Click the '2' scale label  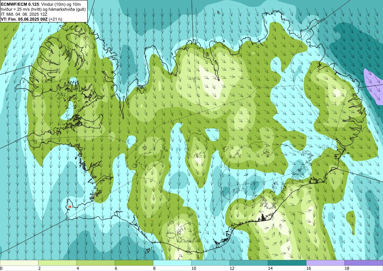[39, 268]
